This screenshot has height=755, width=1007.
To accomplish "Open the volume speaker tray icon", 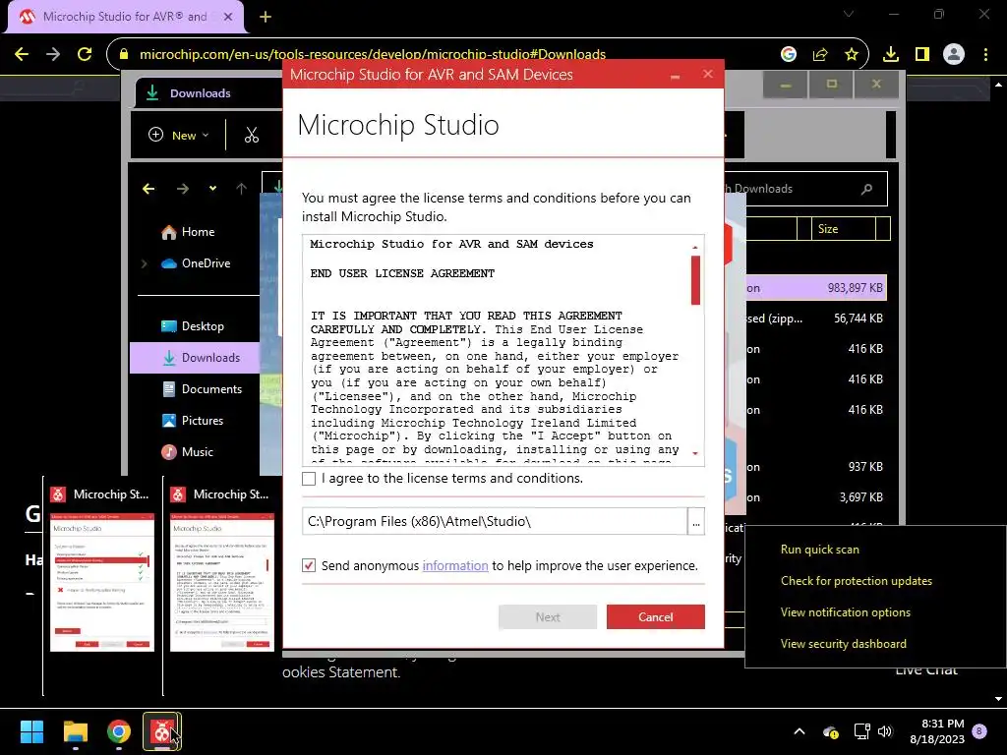I will pos(885,731).
